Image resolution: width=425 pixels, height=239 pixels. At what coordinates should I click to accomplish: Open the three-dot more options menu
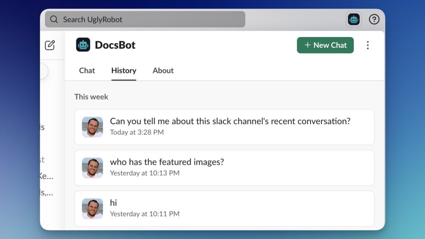pyautogui.click(x=367, y=45)
